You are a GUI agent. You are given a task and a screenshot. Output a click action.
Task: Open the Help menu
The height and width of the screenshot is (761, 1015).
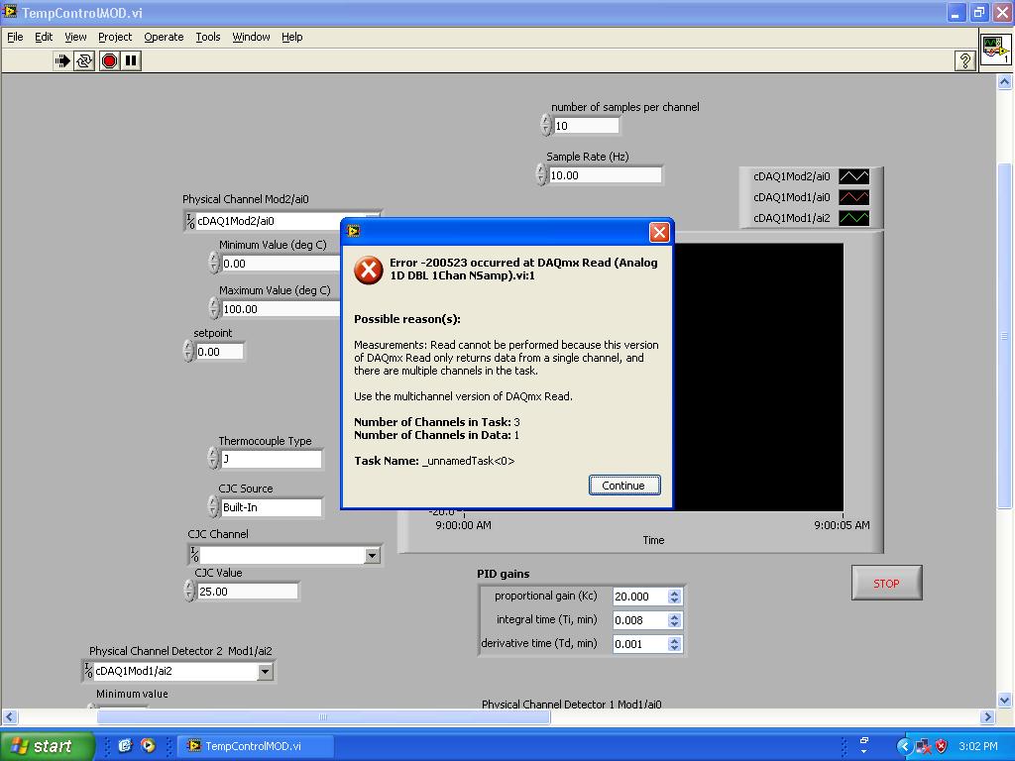coord(292,37)
